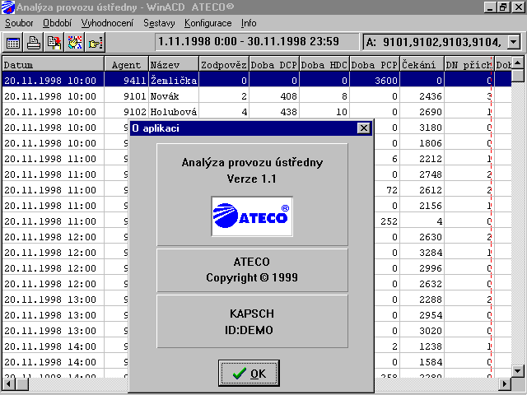Click the value 72 in Doba PCP
This screenshot has width=527, height=395.
(392, 190)
